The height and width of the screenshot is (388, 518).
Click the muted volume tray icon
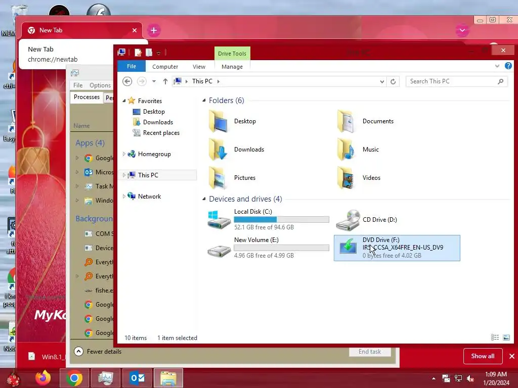(470, 378)
